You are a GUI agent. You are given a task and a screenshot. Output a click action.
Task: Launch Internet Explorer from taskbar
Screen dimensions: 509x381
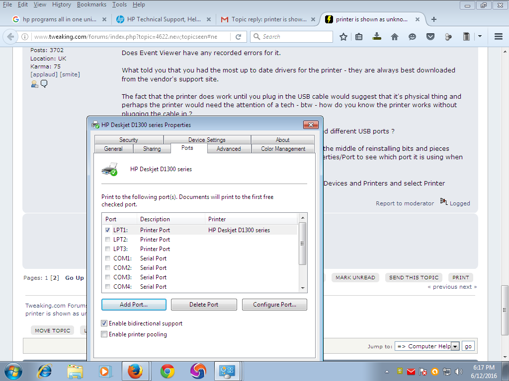coord(44,371)
